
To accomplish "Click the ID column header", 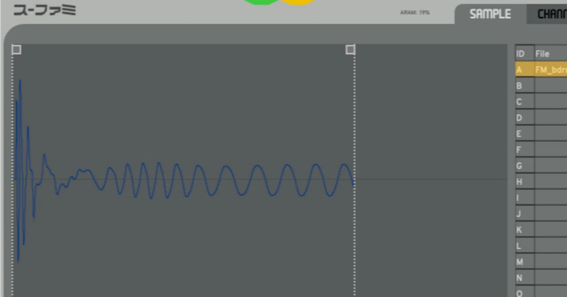I will (524, 54).
